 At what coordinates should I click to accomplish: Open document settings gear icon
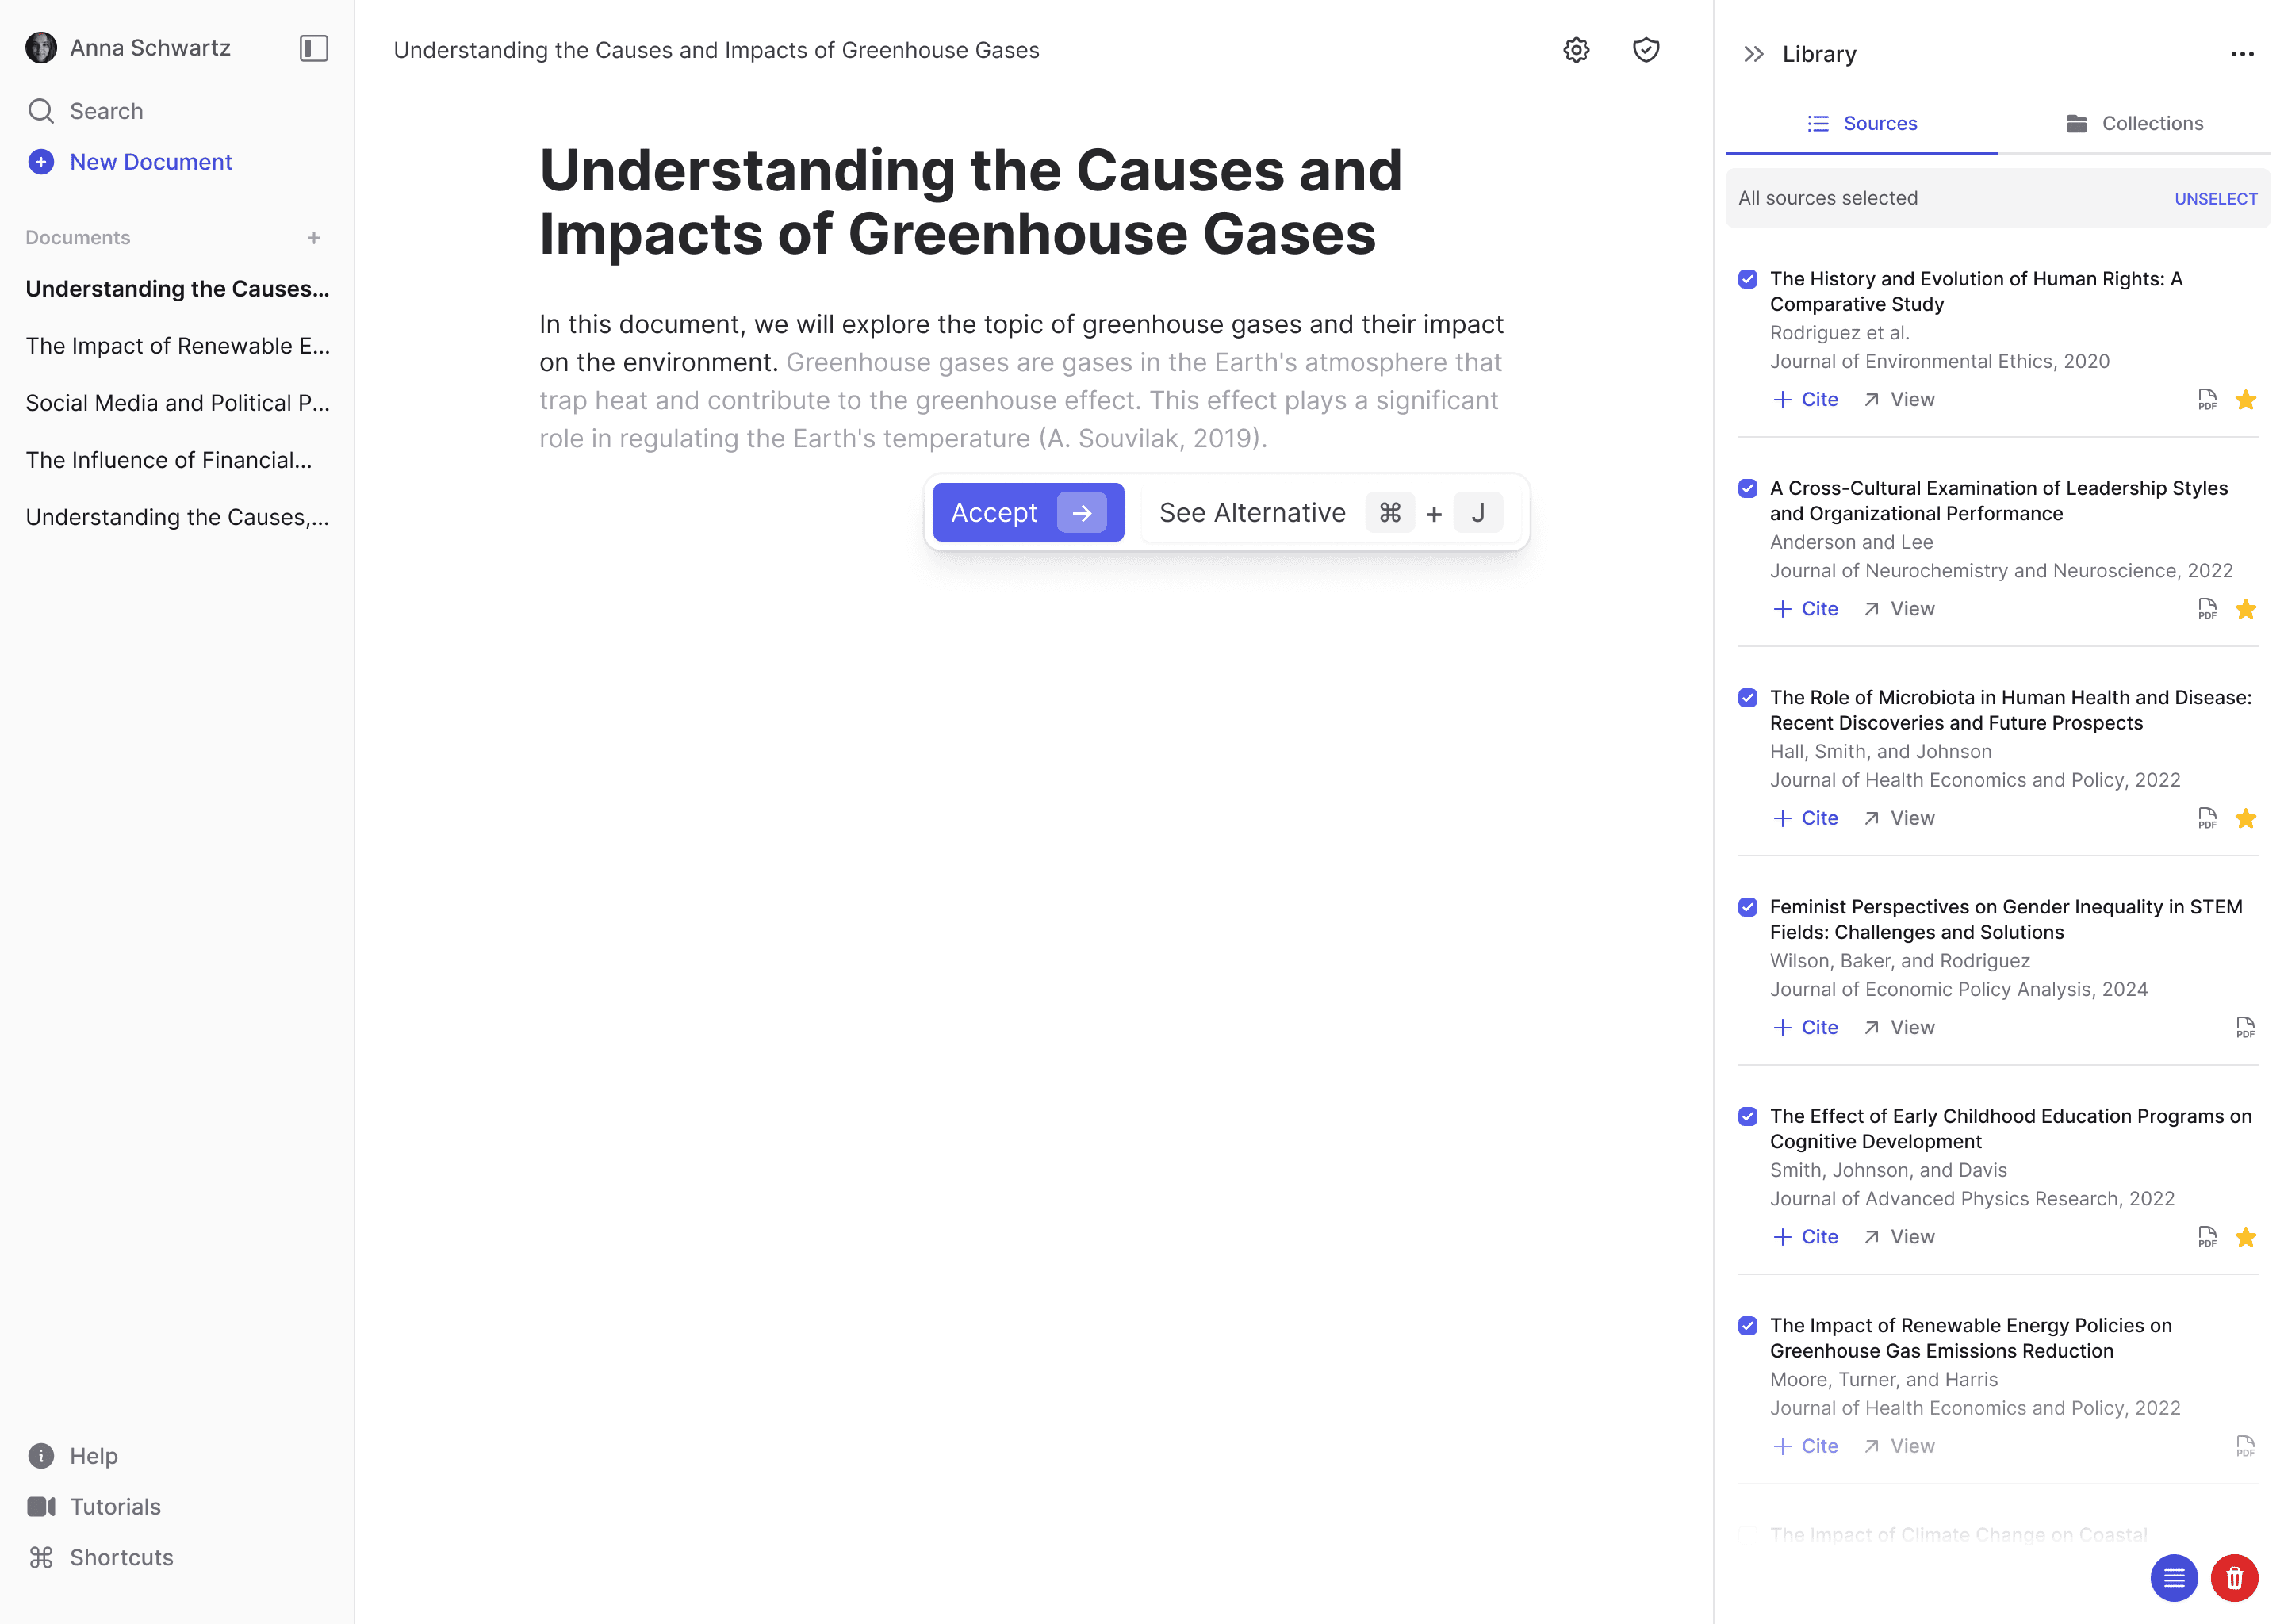pyautogui.click(x=1576, y=50)
